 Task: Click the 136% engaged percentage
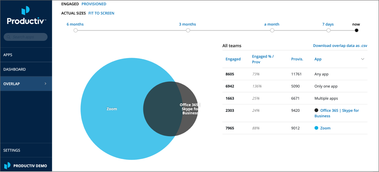tap(257, 86)
